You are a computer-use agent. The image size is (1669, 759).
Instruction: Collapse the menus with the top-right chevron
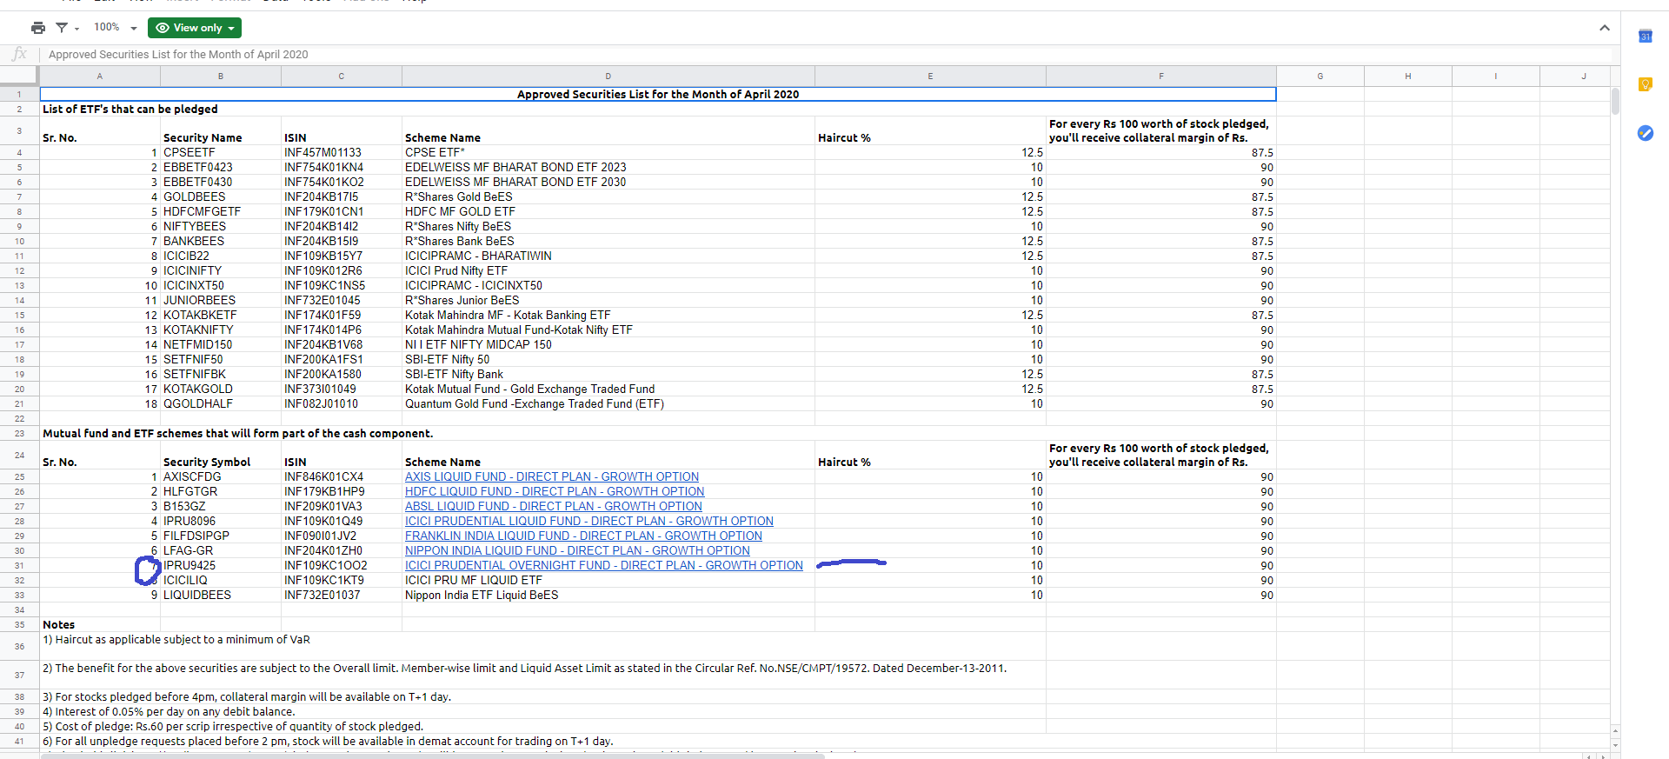click(x=1604, y=28)
